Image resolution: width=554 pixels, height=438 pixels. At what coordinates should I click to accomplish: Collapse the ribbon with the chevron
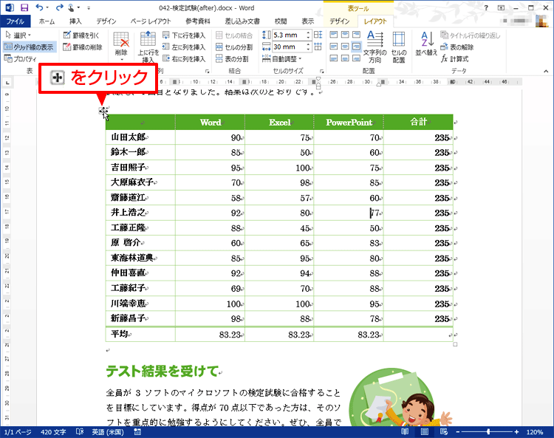pos(546,71)
